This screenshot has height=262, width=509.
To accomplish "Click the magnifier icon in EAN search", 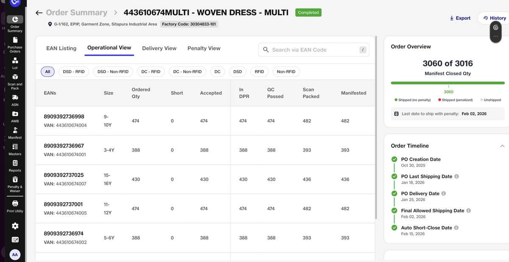I will coord(266,50).
